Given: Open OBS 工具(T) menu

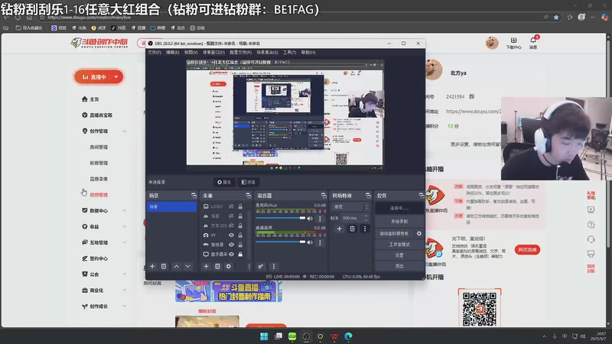Looking at the screenshot, I should 290,52.
